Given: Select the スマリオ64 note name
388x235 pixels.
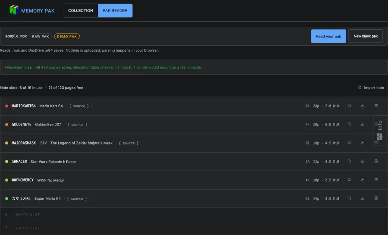Looking at the screenshot, I should (21, 199).
